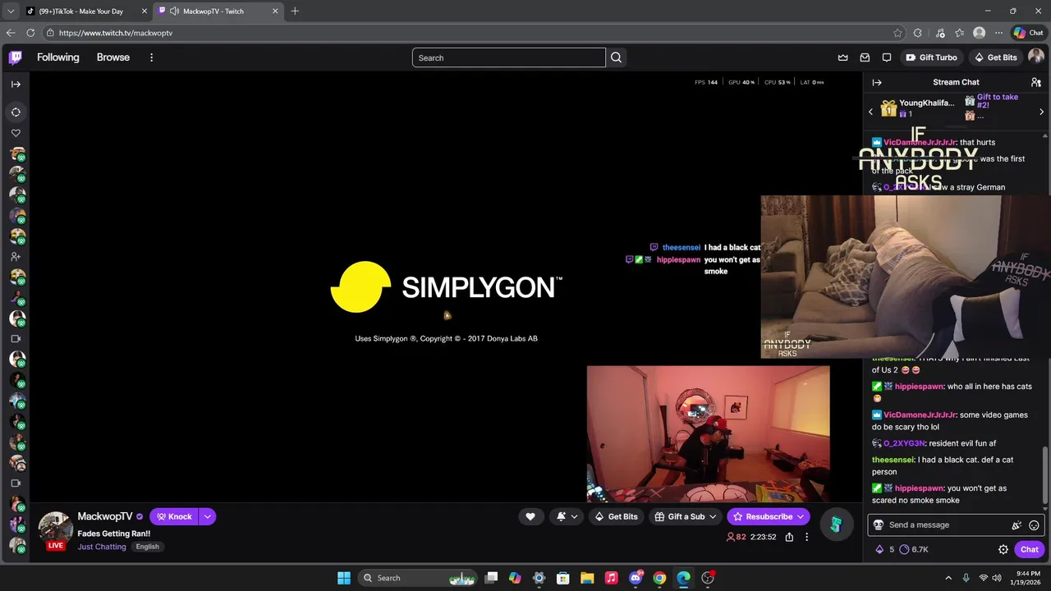This screenshot has height=591, width=1051.
Task: Show previous gift leaderboard entry arrow
Action: coord(871,112)
